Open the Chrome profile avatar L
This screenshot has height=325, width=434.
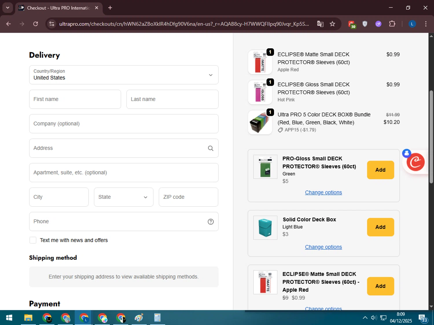pyautogui.click(x=412, y=24)
